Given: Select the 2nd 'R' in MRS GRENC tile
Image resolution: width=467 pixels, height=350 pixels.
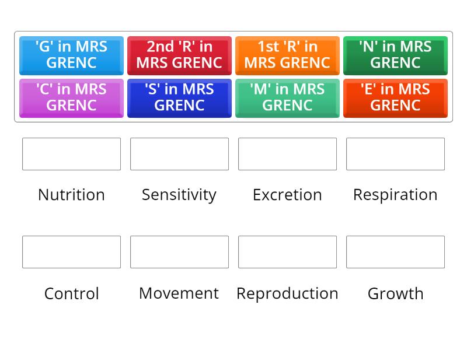Looking at the screenshot, I should tap(179, 55).
